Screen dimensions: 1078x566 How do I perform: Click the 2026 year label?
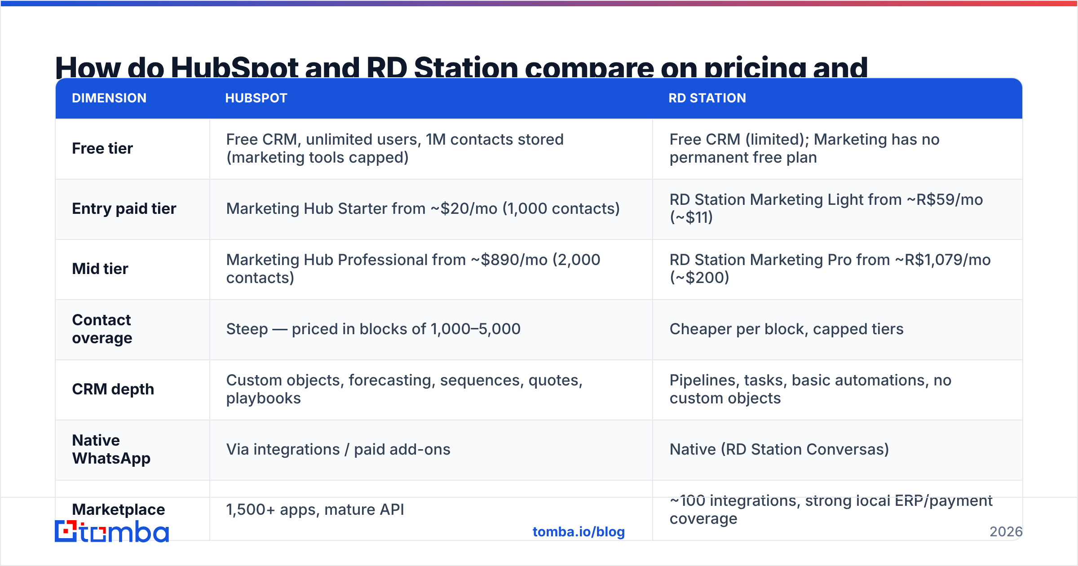1006,532
